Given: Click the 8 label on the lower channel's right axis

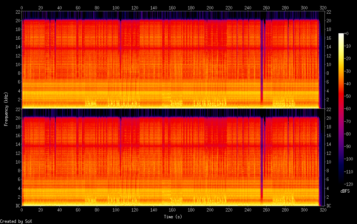Looking at the screenshot, I should click(328, 171).
